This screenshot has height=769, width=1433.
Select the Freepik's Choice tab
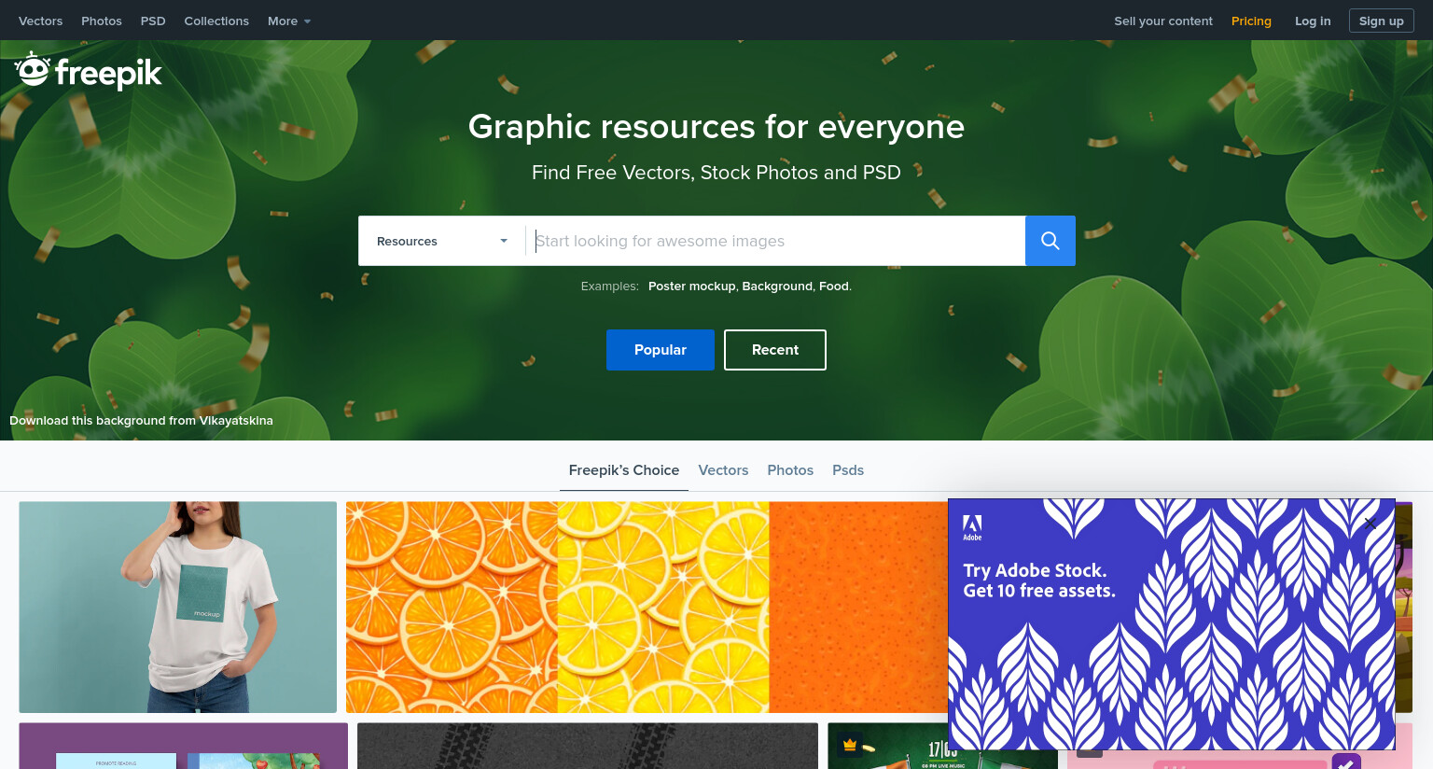tap(624, 470)
